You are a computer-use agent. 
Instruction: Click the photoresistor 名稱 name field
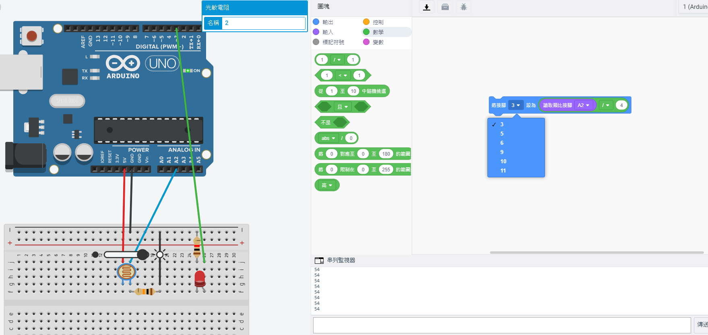pyautogui.click(x=264, y=23)
